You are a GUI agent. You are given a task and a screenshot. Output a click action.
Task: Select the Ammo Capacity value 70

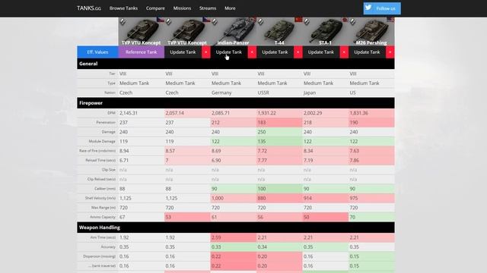(x=352, y=217)
